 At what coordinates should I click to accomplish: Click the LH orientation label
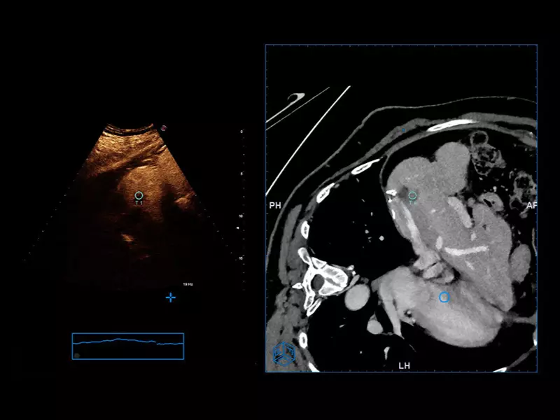click(404, 365)
